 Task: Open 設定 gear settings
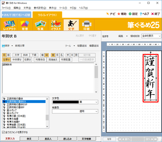click(133, 14)
